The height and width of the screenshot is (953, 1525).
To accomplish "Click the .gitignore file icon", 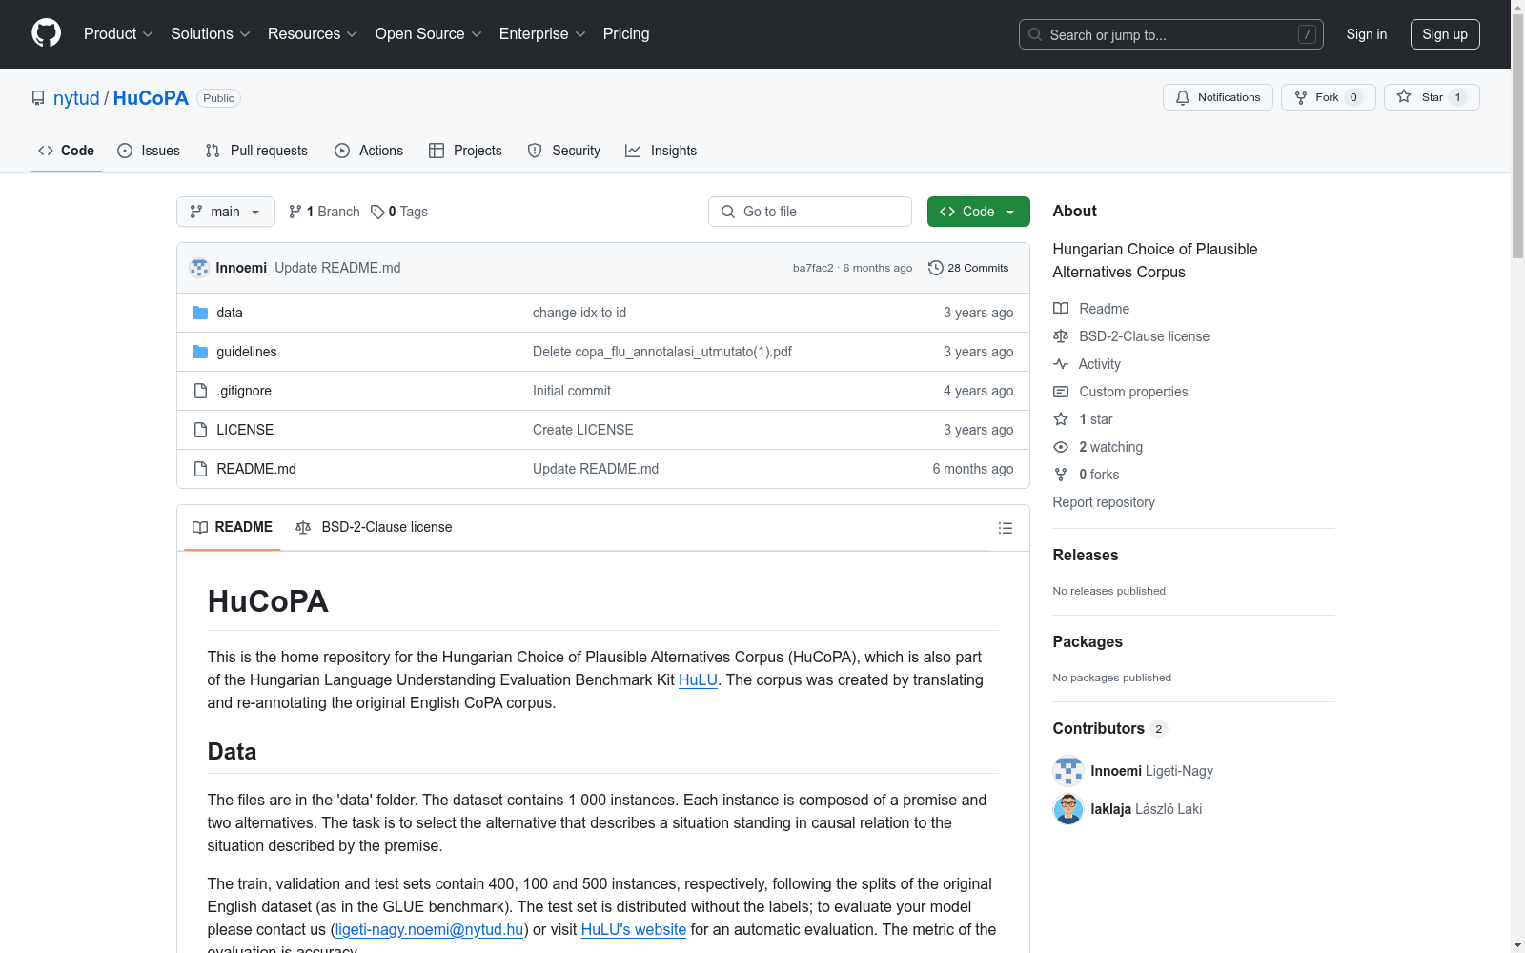I will tap(200, 391).
